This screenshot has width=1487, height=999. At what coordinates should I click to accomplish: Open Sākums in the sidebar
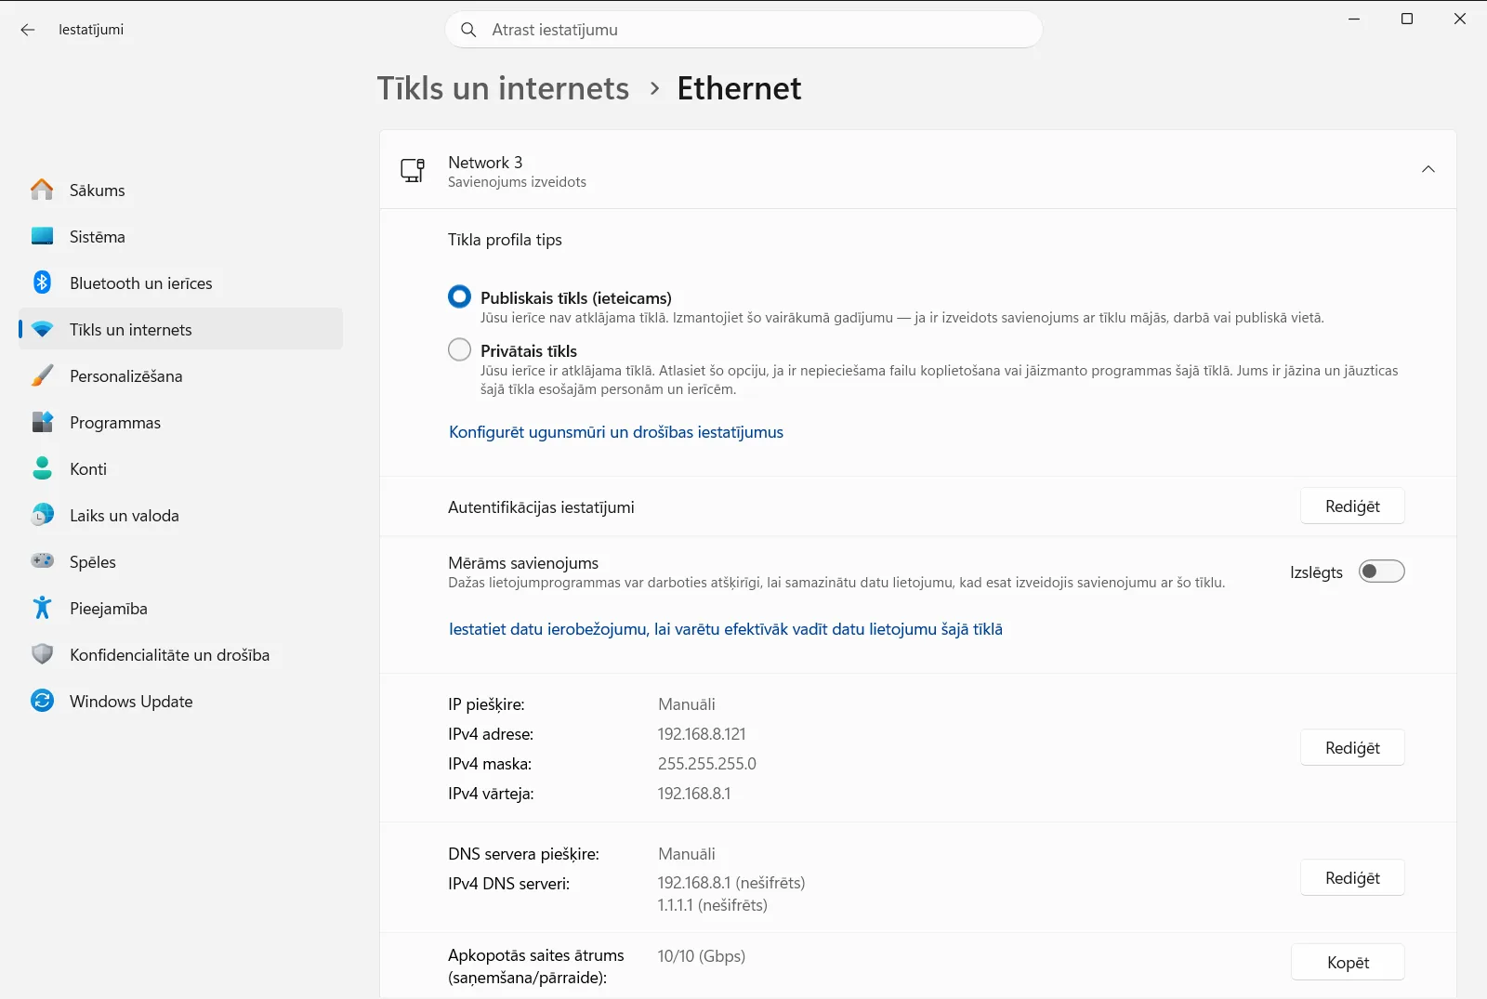(x=180, y=190)
